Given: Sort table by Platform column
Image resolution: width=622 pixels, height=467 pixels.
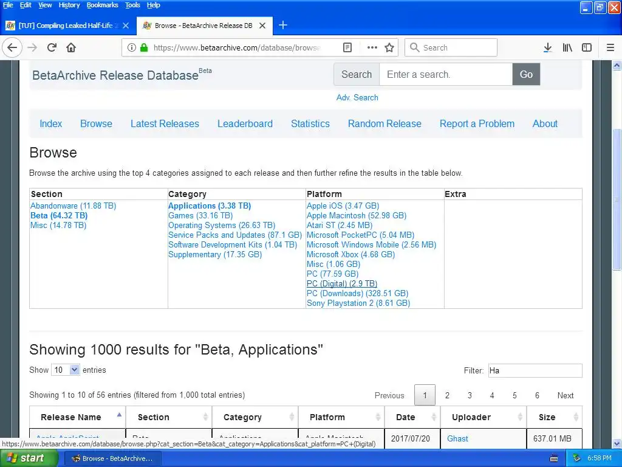Looking at the screenshot, I should pyautogui.click(x=341, y=417).
